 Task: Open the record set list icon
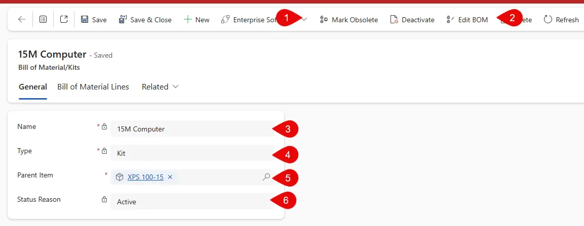[x=43, y=20]
